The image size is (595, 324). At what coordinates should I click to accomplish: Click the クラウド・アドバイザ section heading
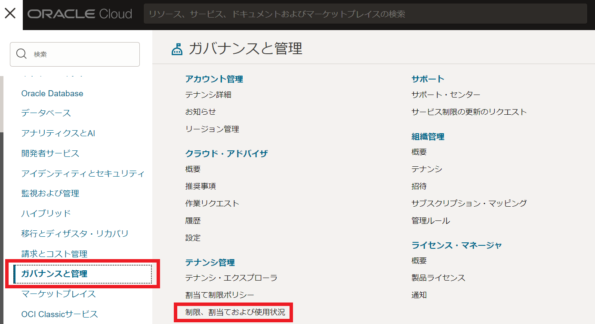click(226, 153)
